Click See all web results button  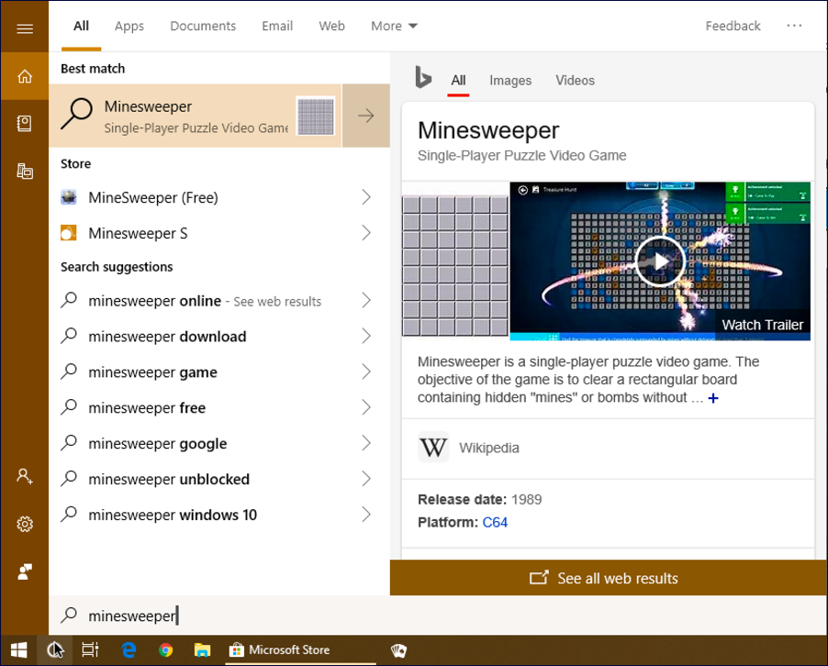(x=609, y=578)
